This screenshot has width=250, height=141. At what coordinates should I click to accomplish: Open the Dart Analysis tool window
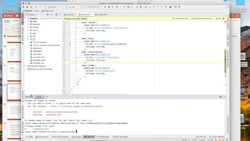point(42,137)
